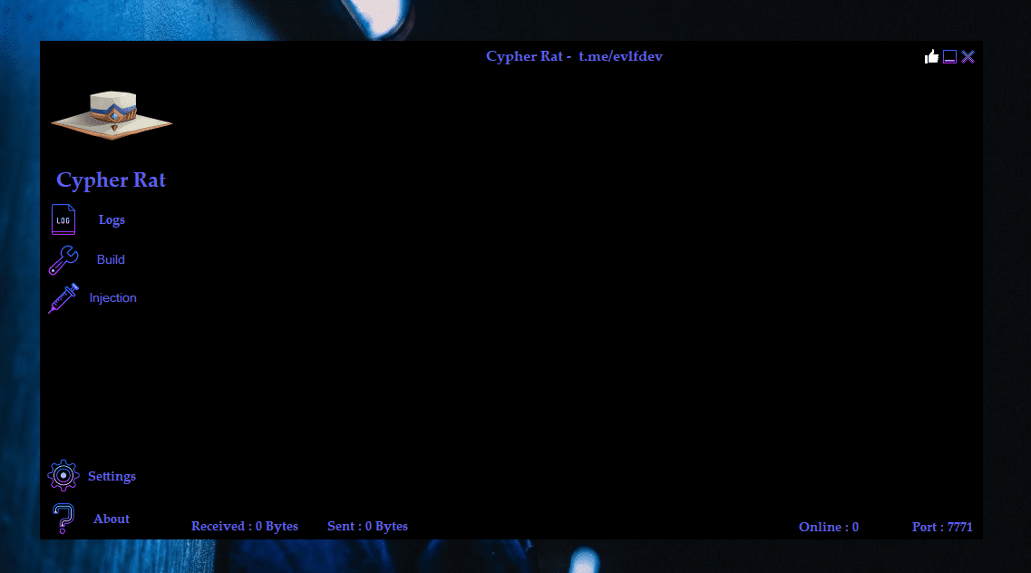
Task: Open the About menu label
Action: pyautogui.click(x=112, y=520)
